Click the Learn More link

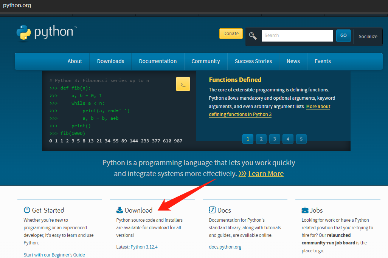[x=266, y=174]
